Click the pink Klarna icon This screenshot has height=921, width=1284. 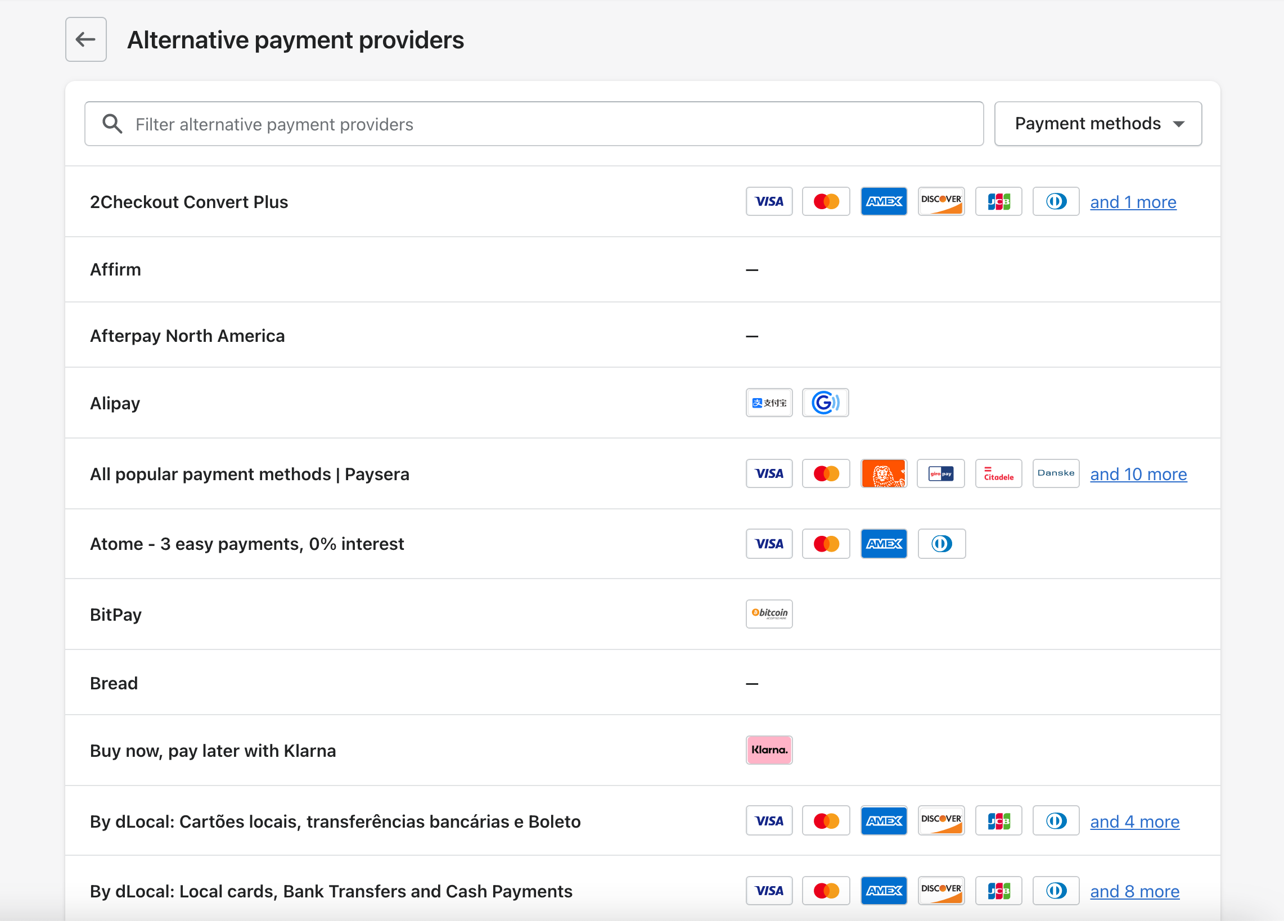click(769, 750)
